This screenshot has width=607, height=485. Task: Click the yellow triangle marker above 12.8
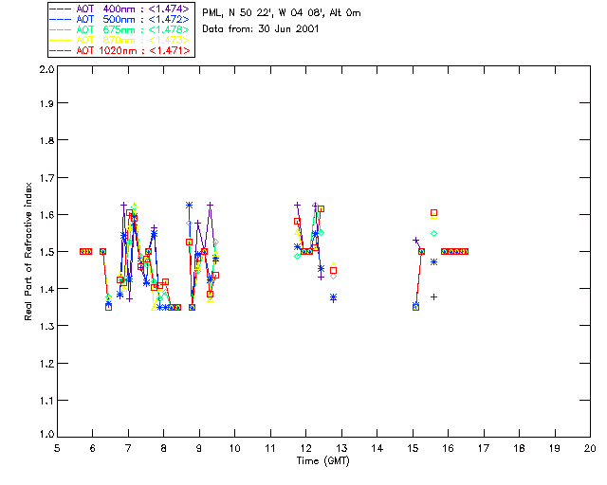(x=333, y=264)
